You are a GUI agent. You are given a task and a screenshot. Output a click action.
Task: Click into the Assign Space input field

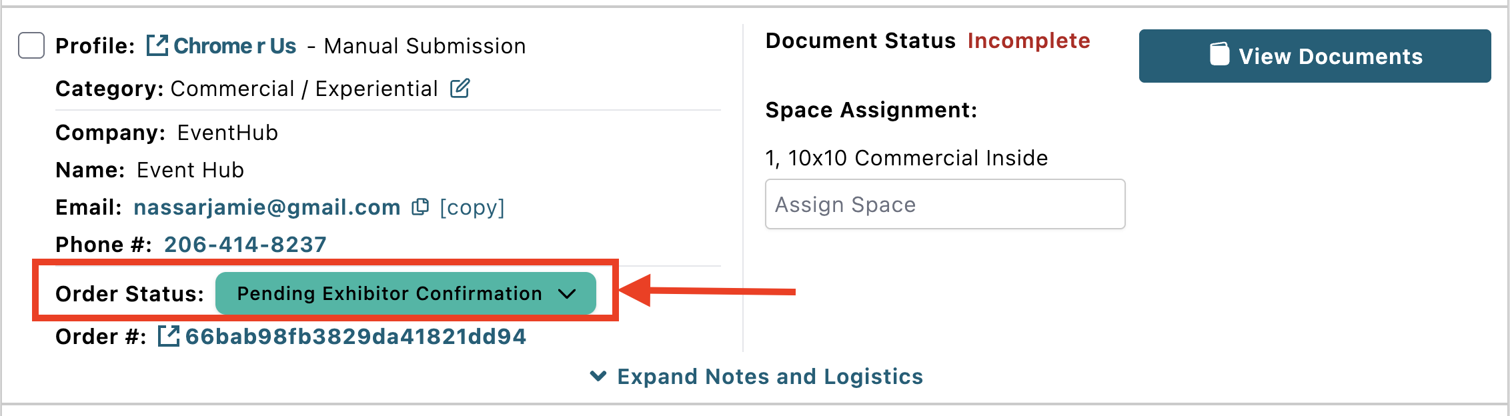[x=944, y=204]
